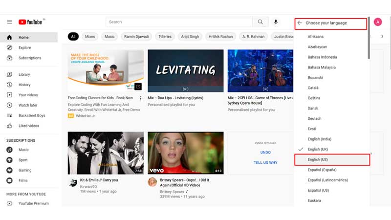Open Subscriptions in sidebar
Image resolution: width=391 pixels, height=220 pixels.
[29, 58]
